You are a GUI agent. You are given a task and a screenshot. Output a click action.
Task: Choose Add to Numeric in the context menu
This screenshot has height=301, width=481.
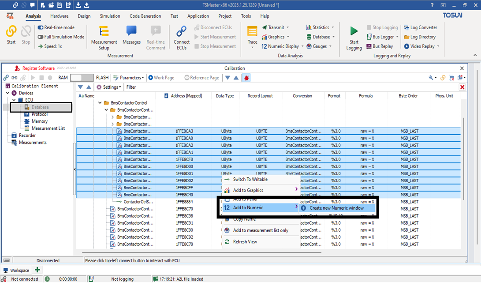tap(261, 207)
